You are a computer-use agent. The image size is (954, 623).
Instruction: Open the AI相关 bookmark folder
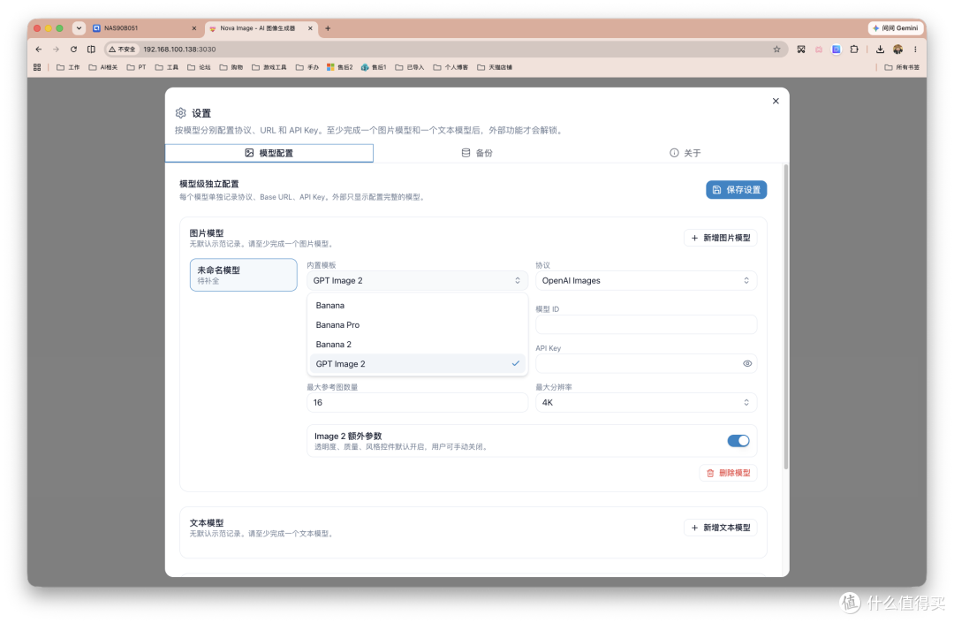coord(102,67)
